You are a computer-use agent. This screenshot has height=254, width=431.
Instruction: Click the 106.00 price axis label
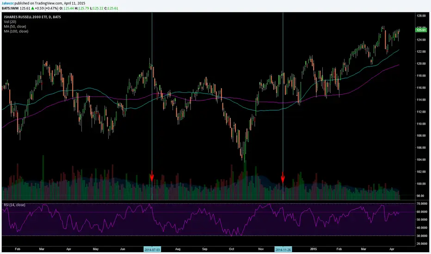coord(421,148)
